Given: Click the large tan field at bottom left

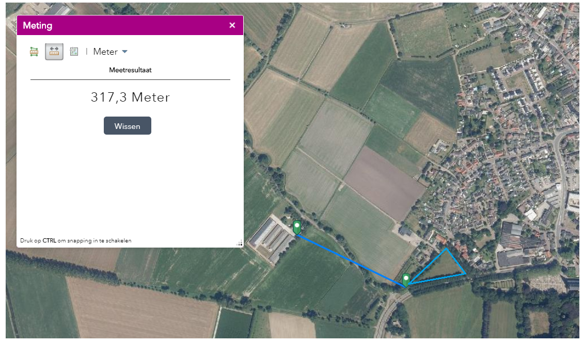Looking at the screenshot, I should tap(139, 309).
